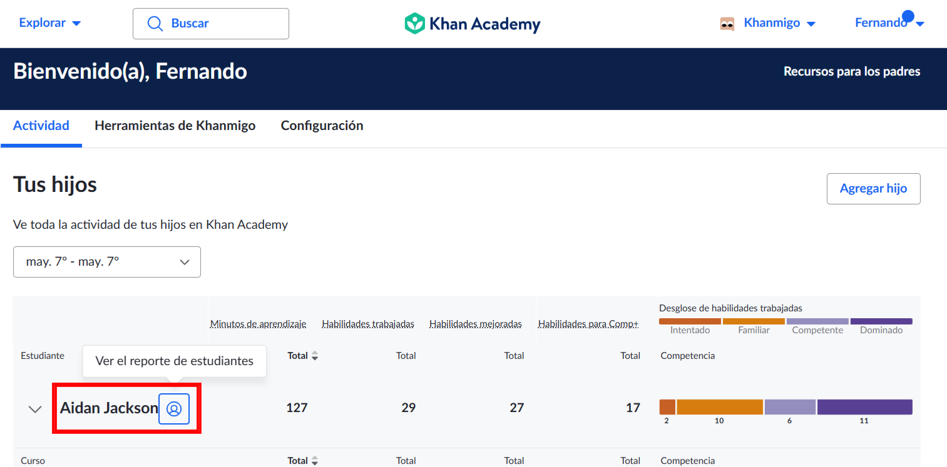Click the Familiar legend color bar
The image size is (947, 467).
(754, 321)
